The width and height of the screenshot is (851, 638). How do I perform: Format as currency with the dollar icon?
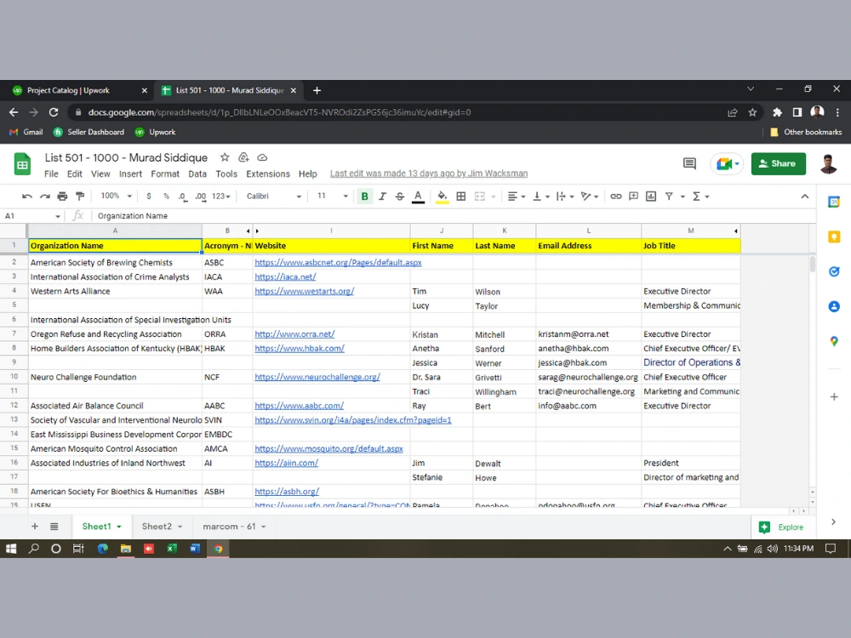149,197
